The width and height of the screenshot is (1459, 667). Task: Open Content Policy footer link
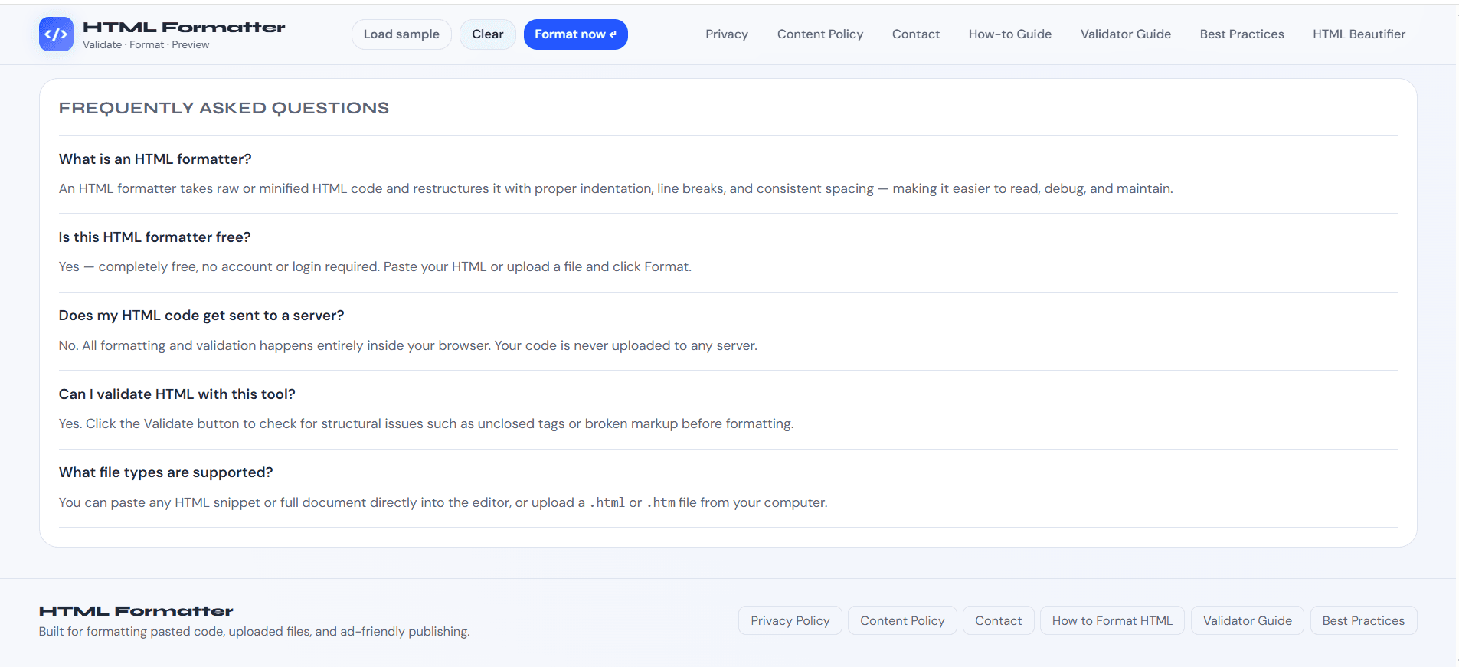(x=902, y=620)
